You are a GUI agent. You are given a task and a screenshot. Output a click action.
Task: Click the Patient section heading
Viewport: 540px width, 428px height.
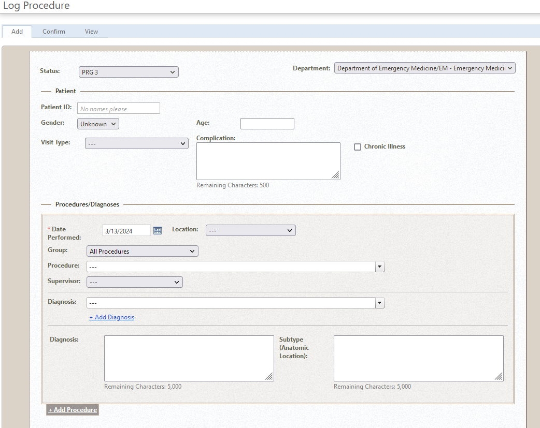click(65, 91)
